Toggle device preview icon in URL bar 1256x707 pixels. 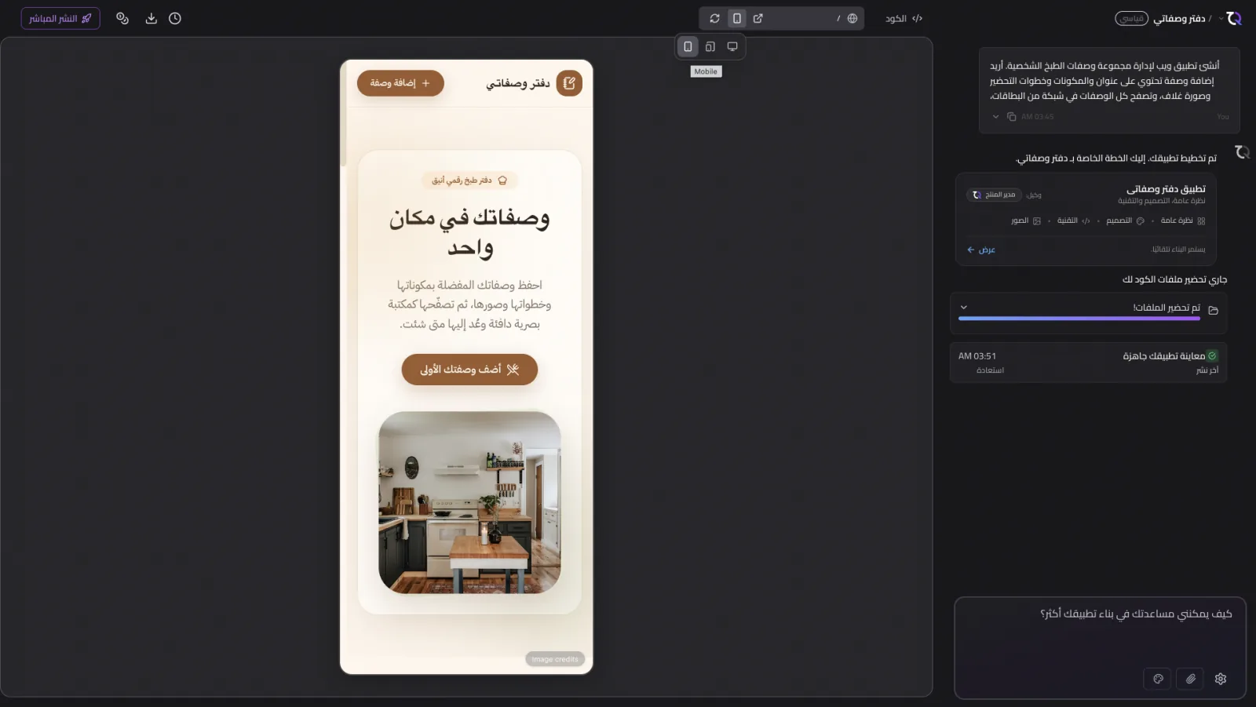click(736, 18)
